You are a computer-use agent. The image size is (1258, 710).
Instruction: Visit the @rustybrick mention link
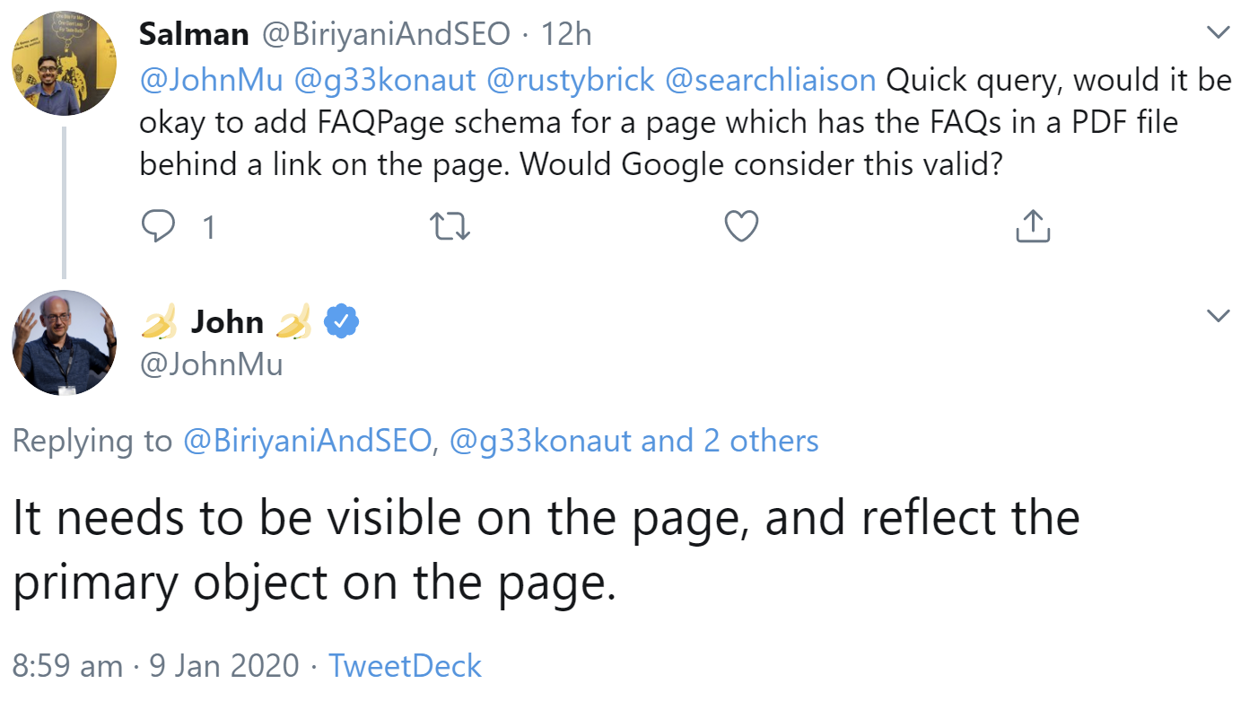(571, 81)
